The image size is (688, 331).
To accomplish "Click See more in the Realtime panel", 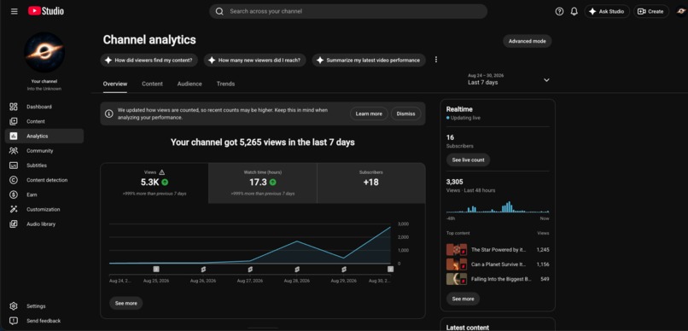I will pos(463,299).
